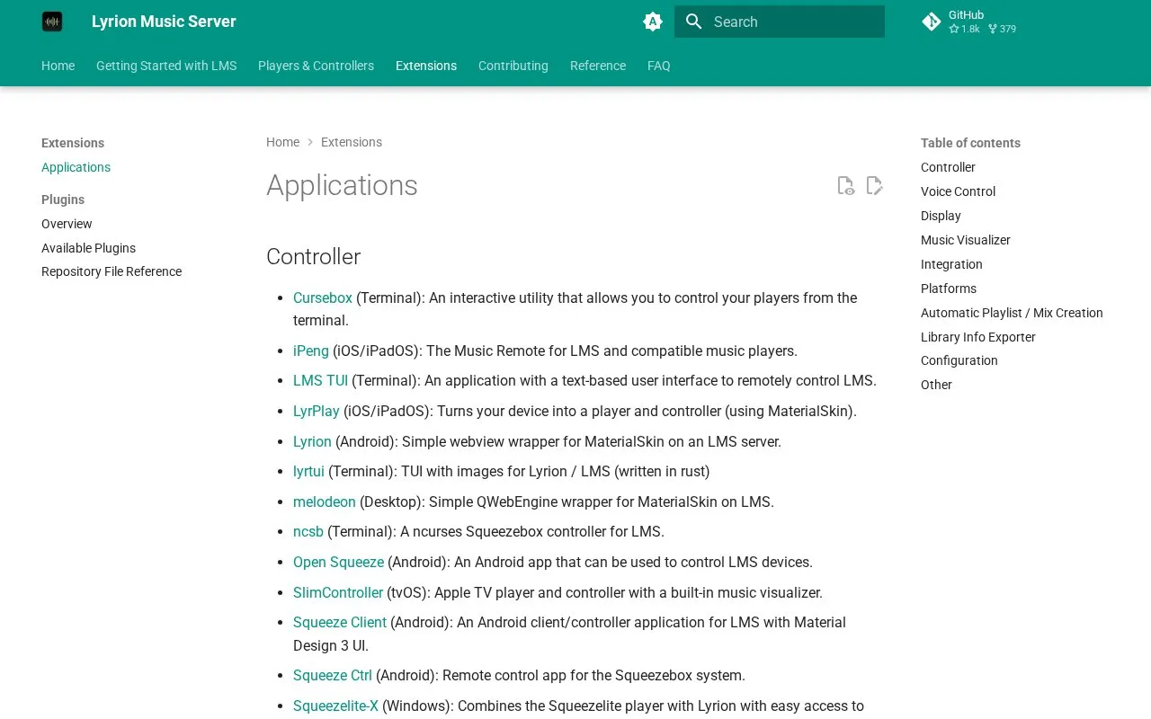Open plugins Overview in sidebar
This screenshot has width=1151, height=719.
(67, 224)
